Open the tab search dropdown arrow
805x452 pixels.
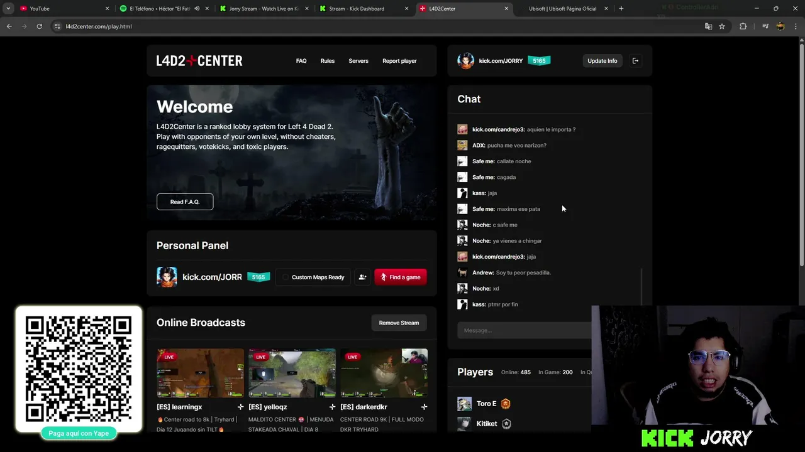(8, 9)
